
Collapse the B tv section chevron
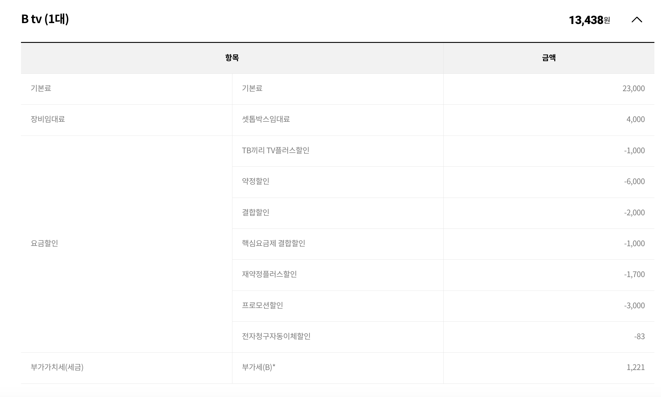click(637, 20)
